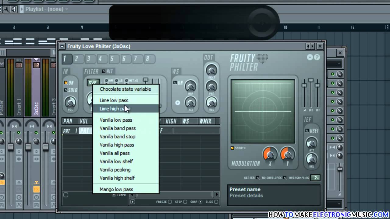Screen dimensions: 390x219
Task: Click the WS AMP knob
Action: coord(190,86)
